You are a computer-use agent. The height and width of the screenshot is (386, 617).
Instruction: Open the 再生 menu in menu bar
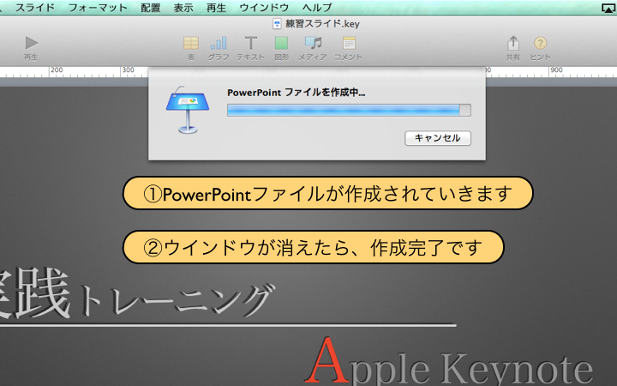tap(217, 7)
